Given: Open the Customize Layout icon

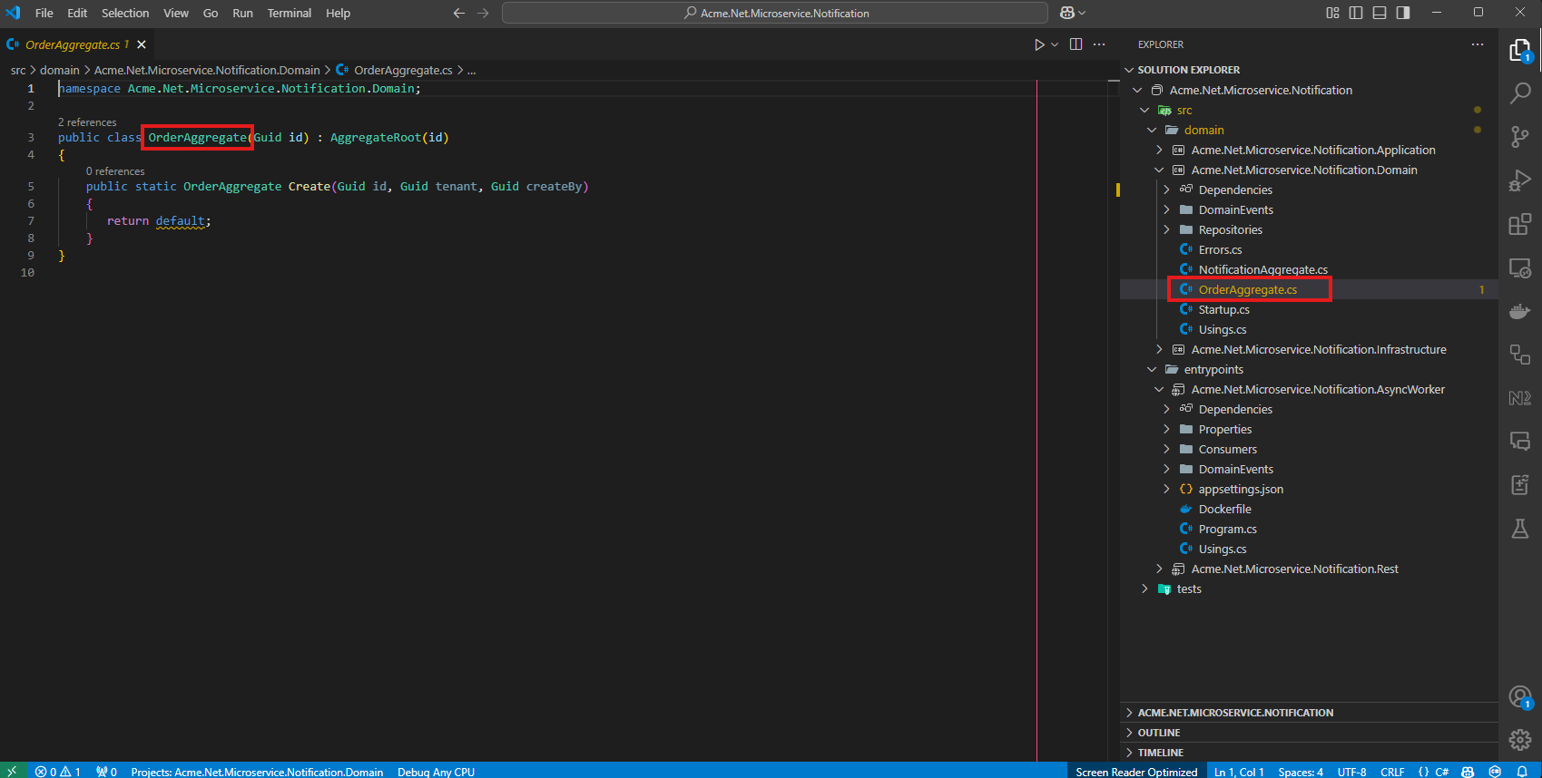Looking at the screenshot, I should pyautogui.click(x=1332, y=13).
